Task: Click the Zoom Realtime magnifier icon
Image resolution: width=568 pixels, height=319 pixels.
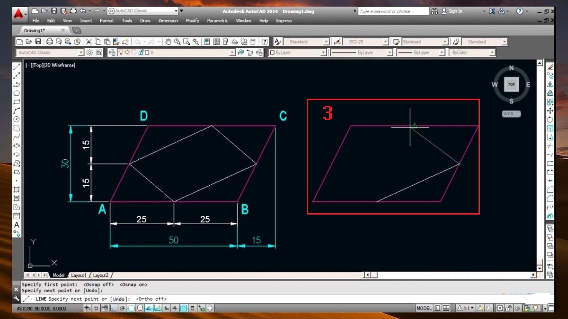Action: 177,42
